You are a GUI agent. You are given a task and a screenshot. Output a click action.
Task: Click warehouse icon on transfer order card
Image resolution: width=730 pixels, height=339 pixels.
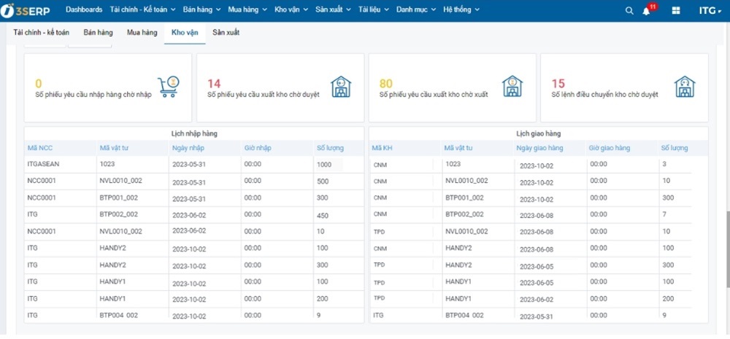pyautogui.click(x=684, y=87)
